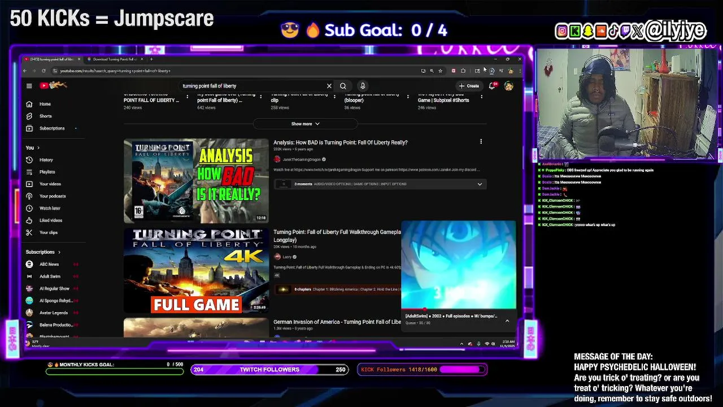Screen dimensions: 723x407
Task: Switch to the turning point YouTube tab
Action: click(52, 59)
